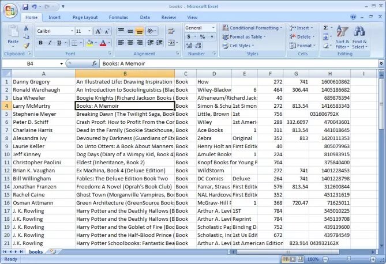Click the AutoSum sigma button
The height and width of the screenshot is (264, 386).
(x=325, y=28)
